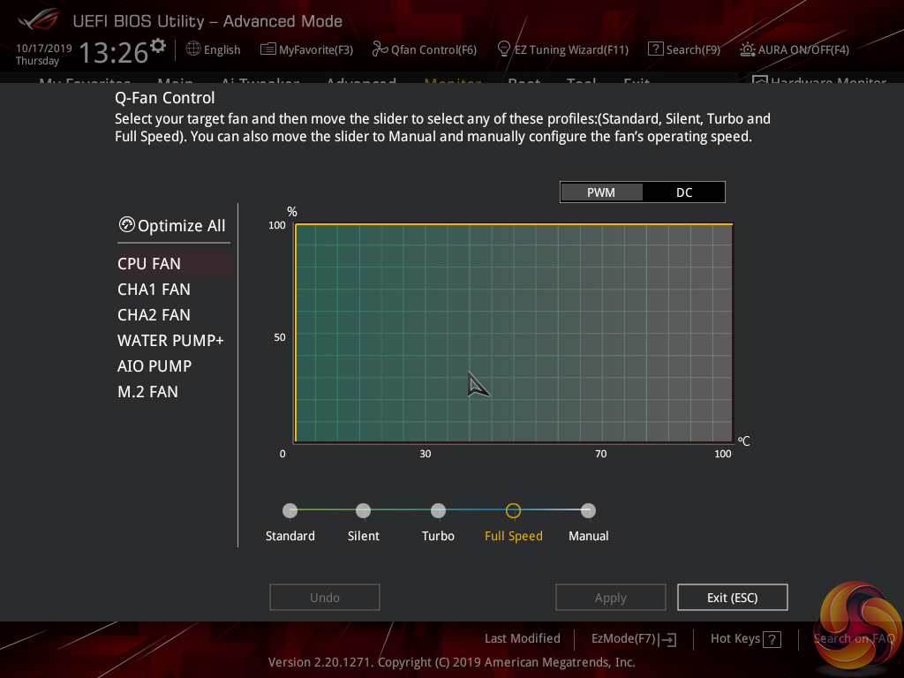The height and width of the screenshot is (678, 904).
Task: Click the Silent profile label
Action: pos(363,536)
